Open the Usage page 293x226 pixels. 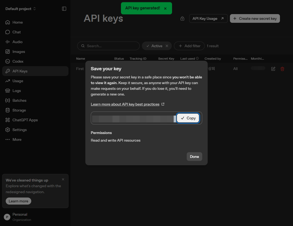click(x=35, y=81)
